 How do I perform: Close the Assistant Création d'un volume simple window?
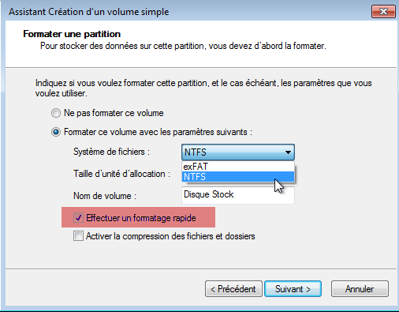383,11
